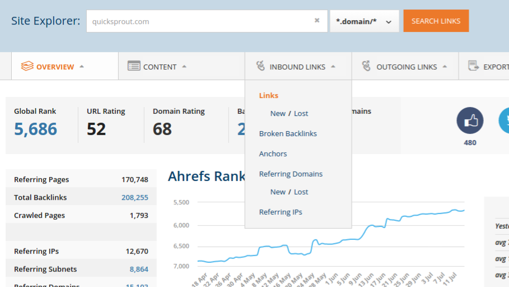Click the Referring Subnets row label

click(45, 269)
